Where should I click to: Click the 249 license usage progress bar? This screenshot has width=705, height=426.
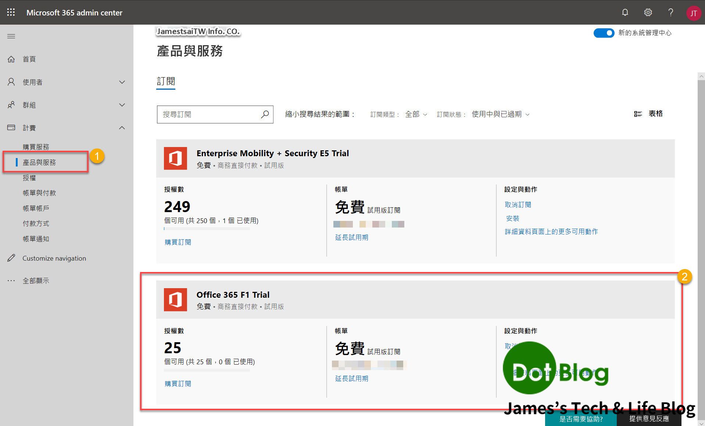point(207,229)
